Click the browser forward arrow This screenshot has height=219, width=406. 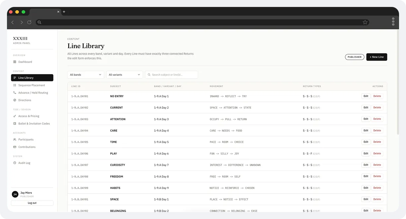click(22, 22)
